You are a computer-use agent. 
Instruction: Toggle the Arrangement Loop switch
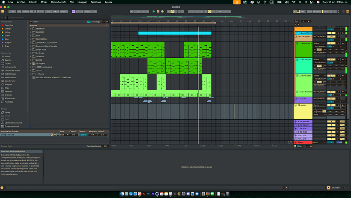coord(209,12)
